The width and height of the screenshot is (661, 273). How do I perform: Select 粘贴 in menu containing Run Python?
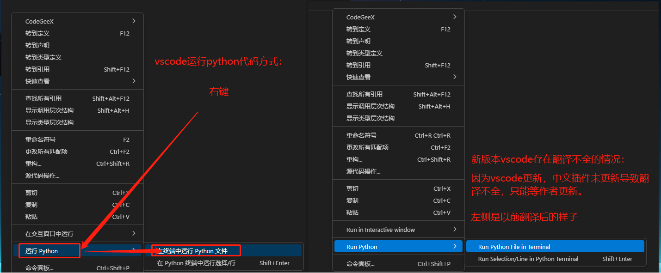(398, 212)
